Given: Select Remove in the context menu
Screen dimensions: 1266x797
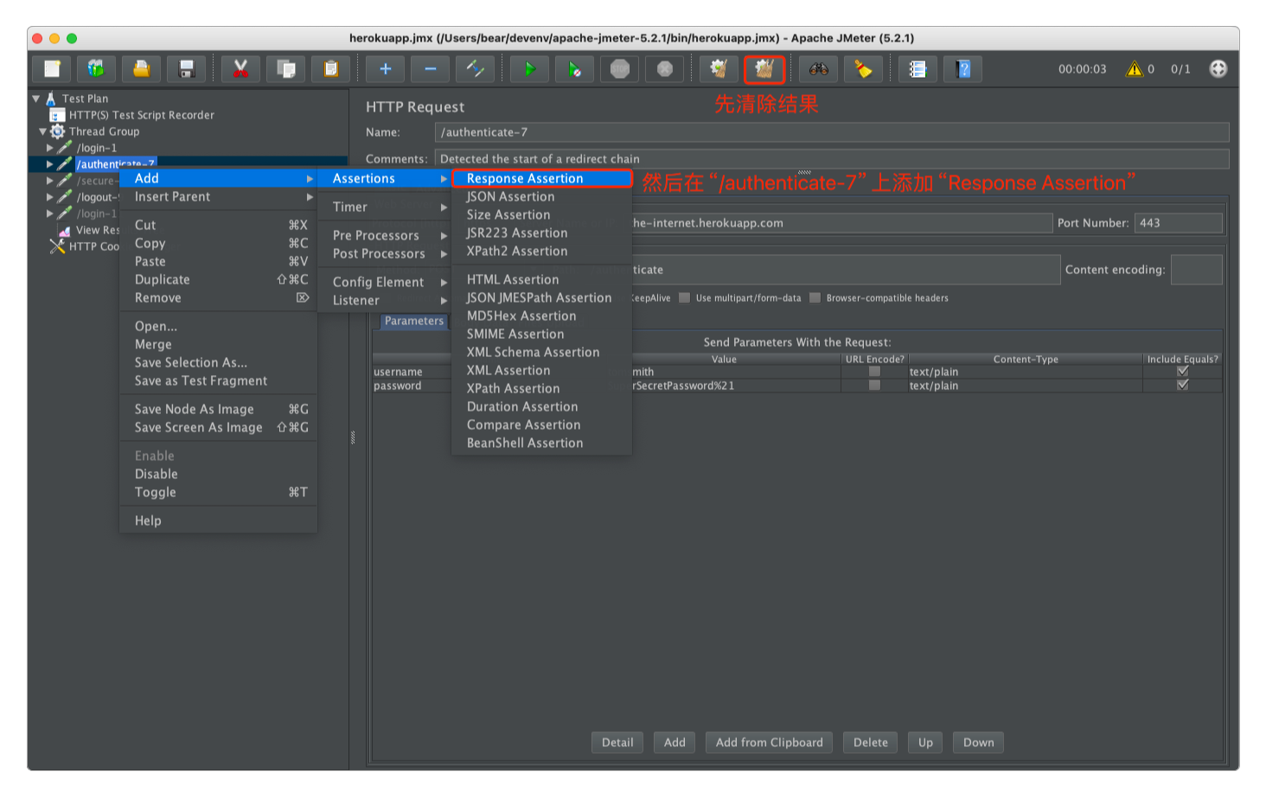Looking at the screenshot, I should point(218,297).
